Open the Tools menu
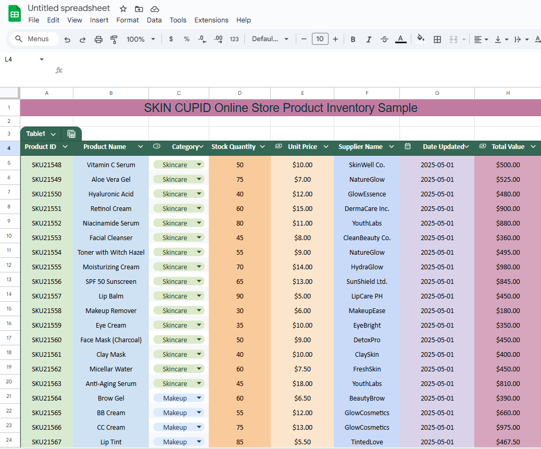The image size is (541, 449). [x=178, y=20]
